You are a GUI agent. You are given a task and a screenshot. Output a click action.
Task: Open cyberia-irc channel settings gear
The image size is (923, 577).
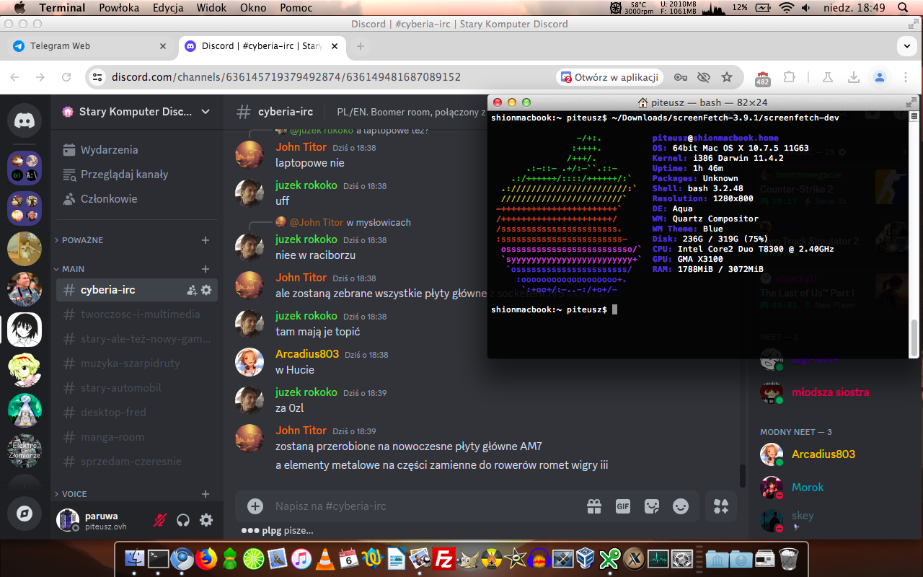pos(206,290)
